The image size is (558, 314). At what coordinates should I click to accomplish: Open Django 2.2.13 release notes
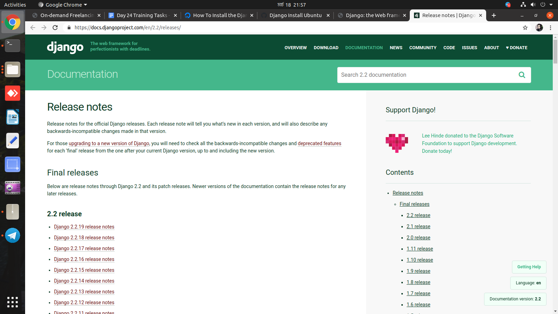84,292
